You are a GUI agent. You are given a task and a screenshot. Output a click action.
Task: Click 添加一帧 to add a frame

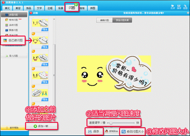(44, 126)
